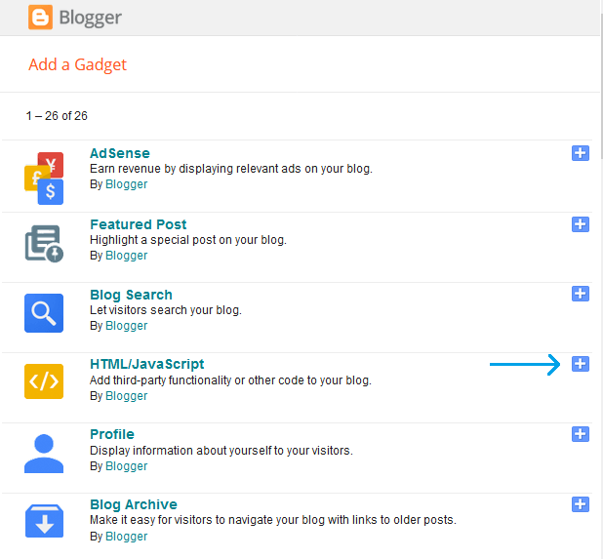Click the Blogger wordmark text in header
The image size is (603, 559).
click(x=91, y=19)
